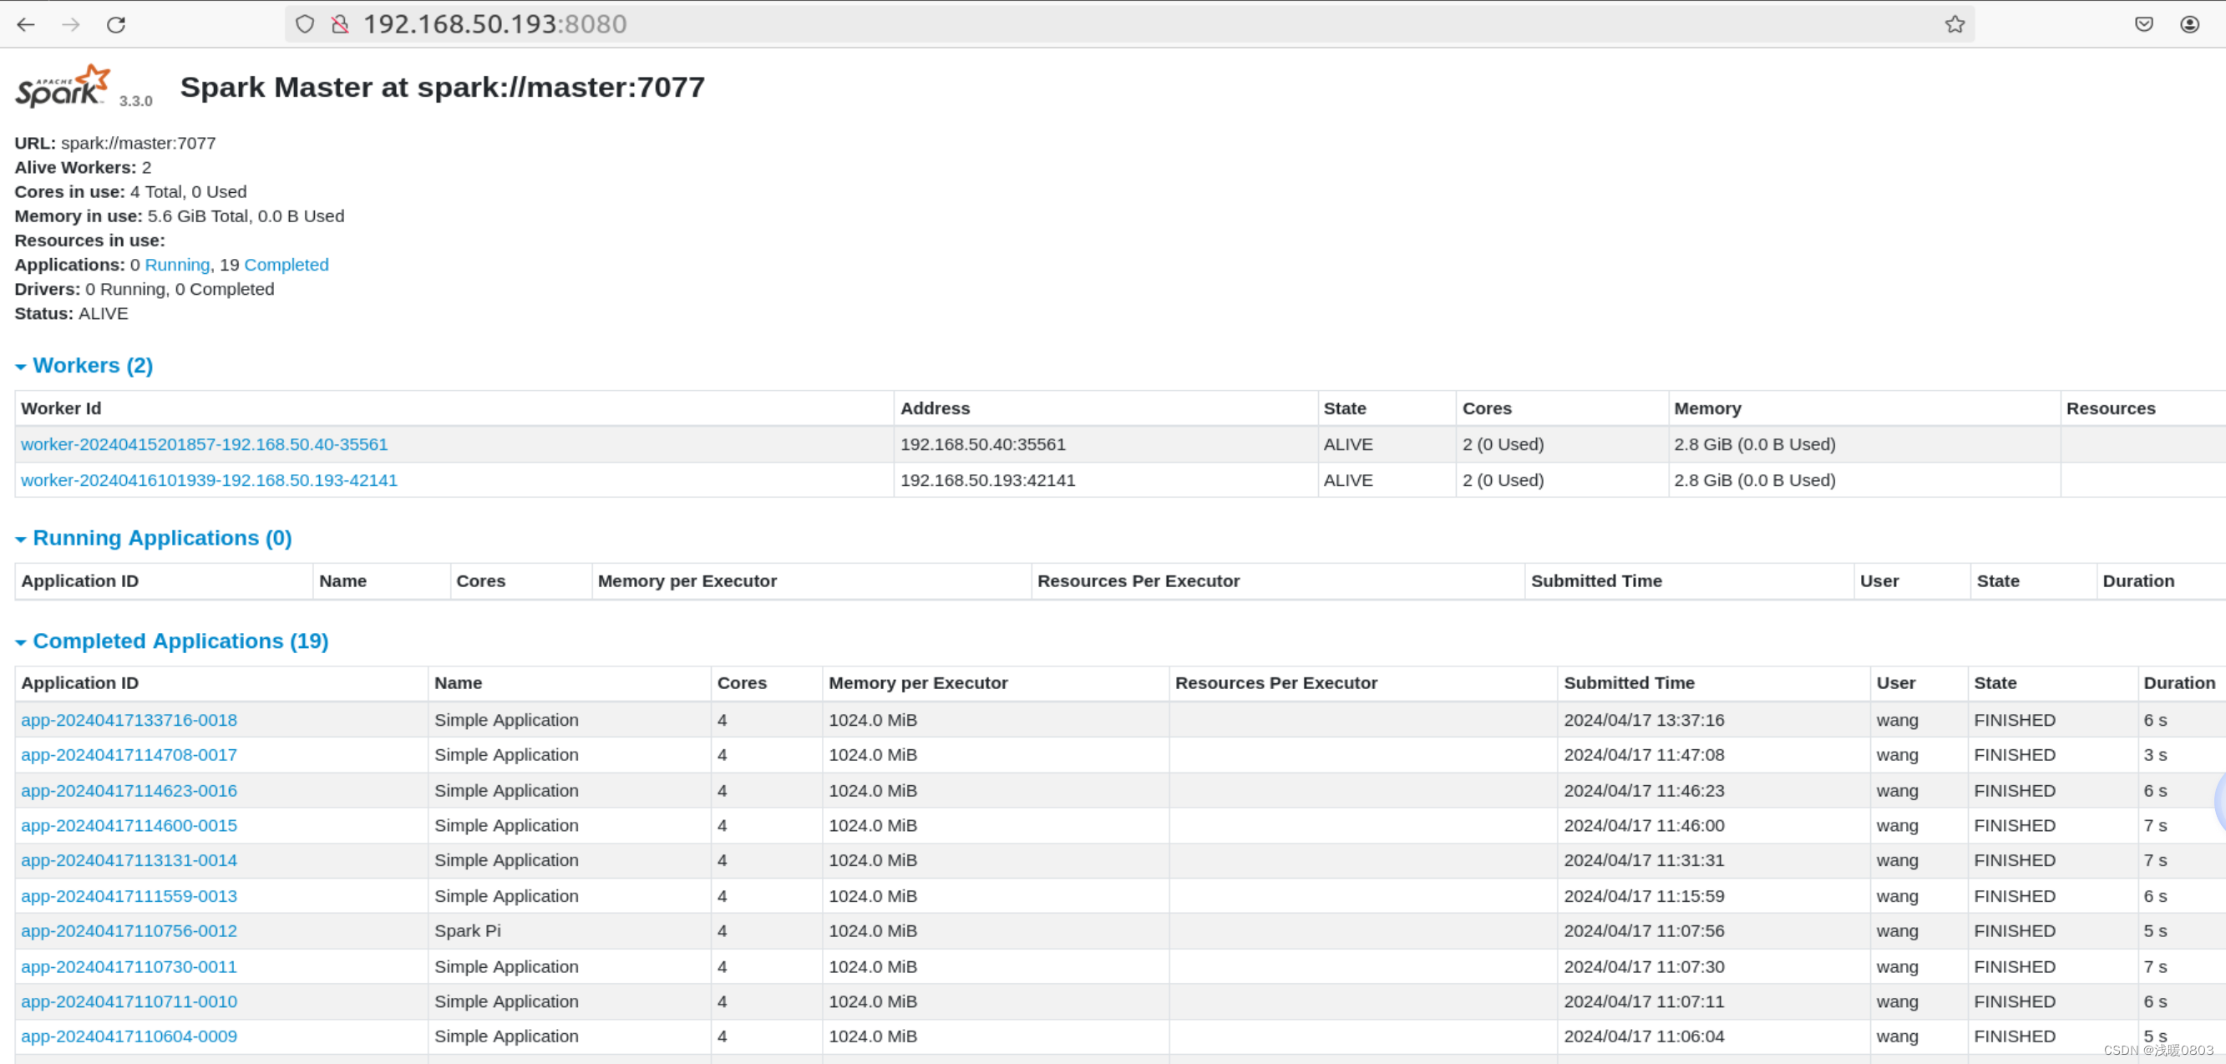Open app-20240417133716-0018 details
This screenshot has height=1064, width=2226.
(129, 720)
